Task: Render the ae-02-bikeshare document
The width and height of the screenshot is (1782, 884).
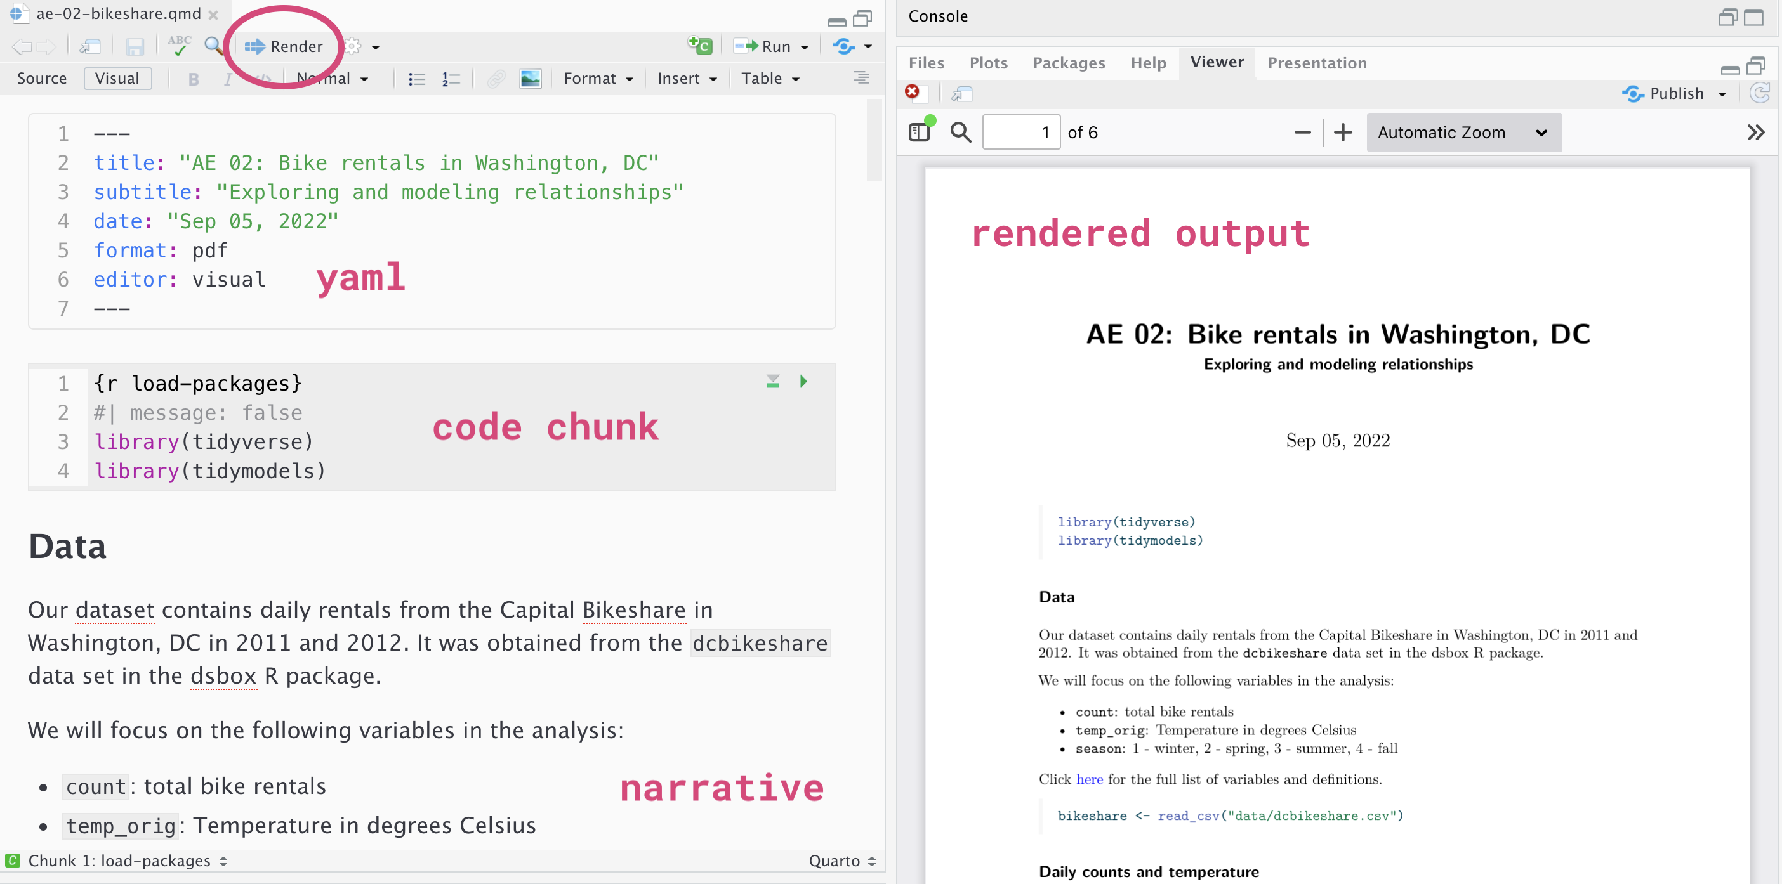Action: coord(287,46)
